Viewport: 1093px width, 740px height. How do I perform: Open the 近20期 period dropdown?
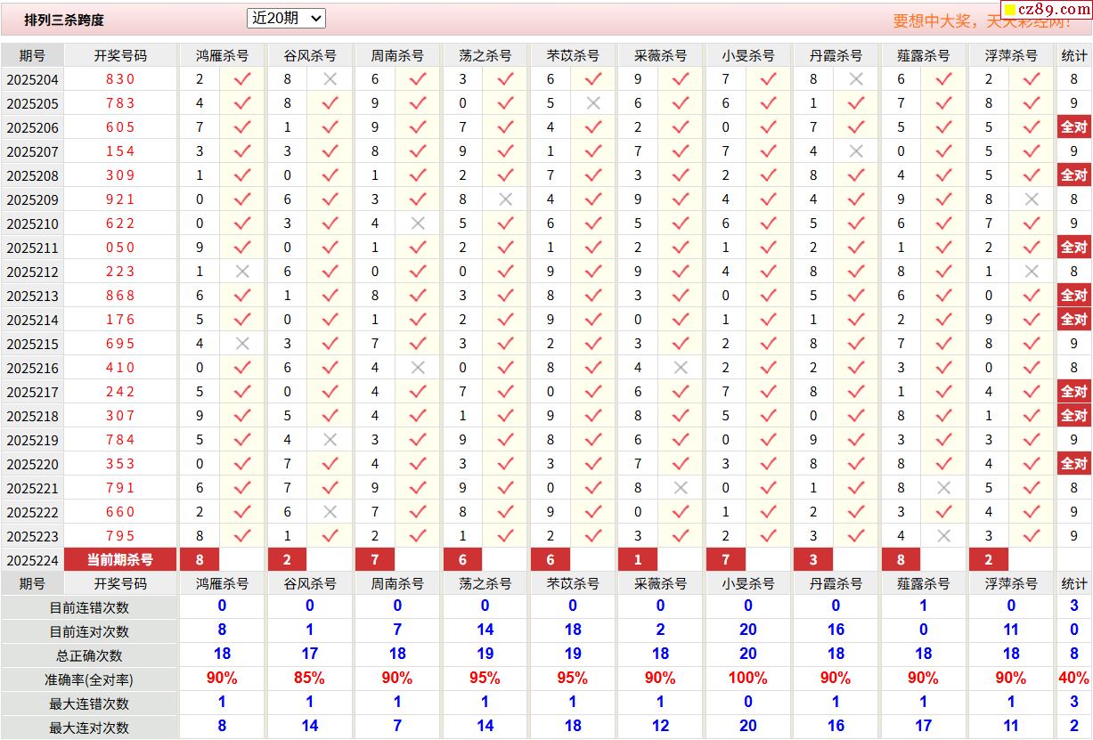point(286,18)
